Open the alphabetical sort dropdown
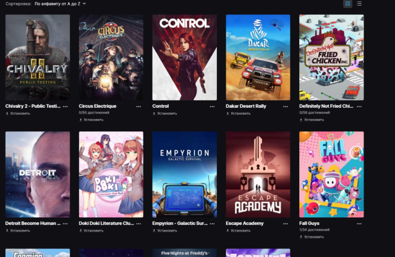The height and width of the screenshot is (257, 395). (60, 4)
